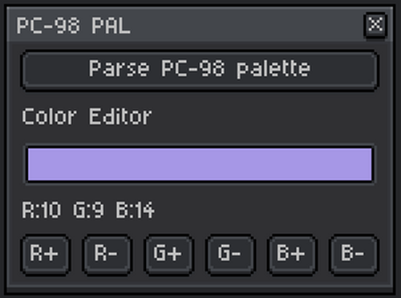Image resolution: width=401 pixels, height=298 pixels.
Task: Click the B- button
Action: coord(354,255)
